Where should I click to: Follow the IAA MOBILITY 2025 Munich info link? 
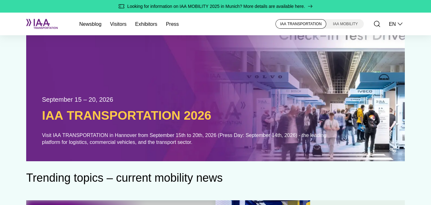(x=216, y=6)
